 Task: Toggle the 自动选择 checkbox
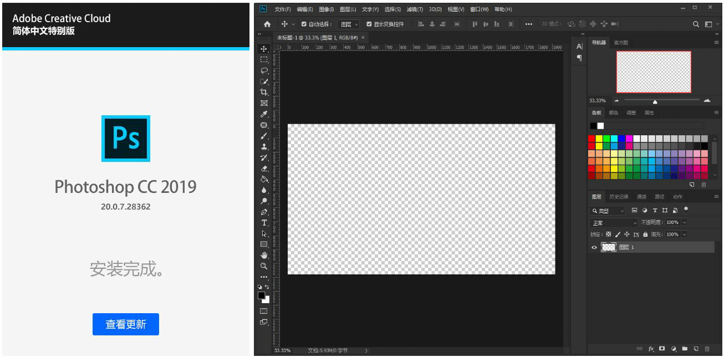(304, 24)
